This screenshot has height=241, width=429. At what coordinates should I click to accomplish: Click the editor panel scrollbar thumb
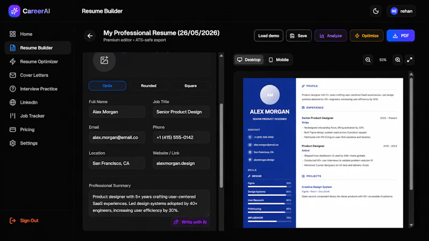(221, 146)
